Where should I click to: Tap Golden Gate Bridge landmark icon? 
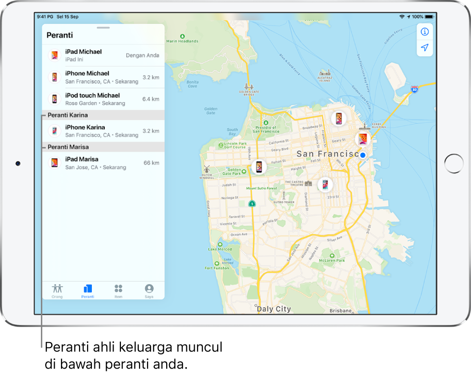(249, 87)
